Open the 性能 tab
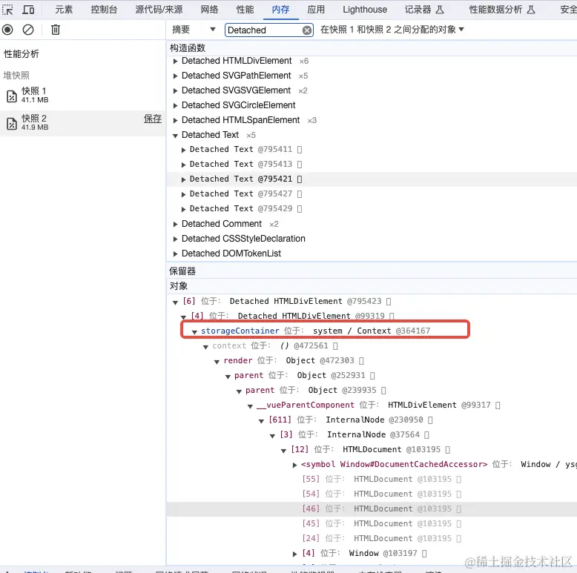The width and height of the screenshot is (577, 573). 245,10
